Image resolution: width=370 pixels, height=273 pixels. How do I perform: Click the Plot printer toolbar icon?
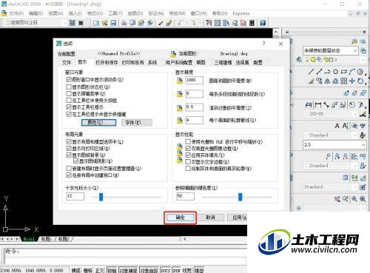124,23
